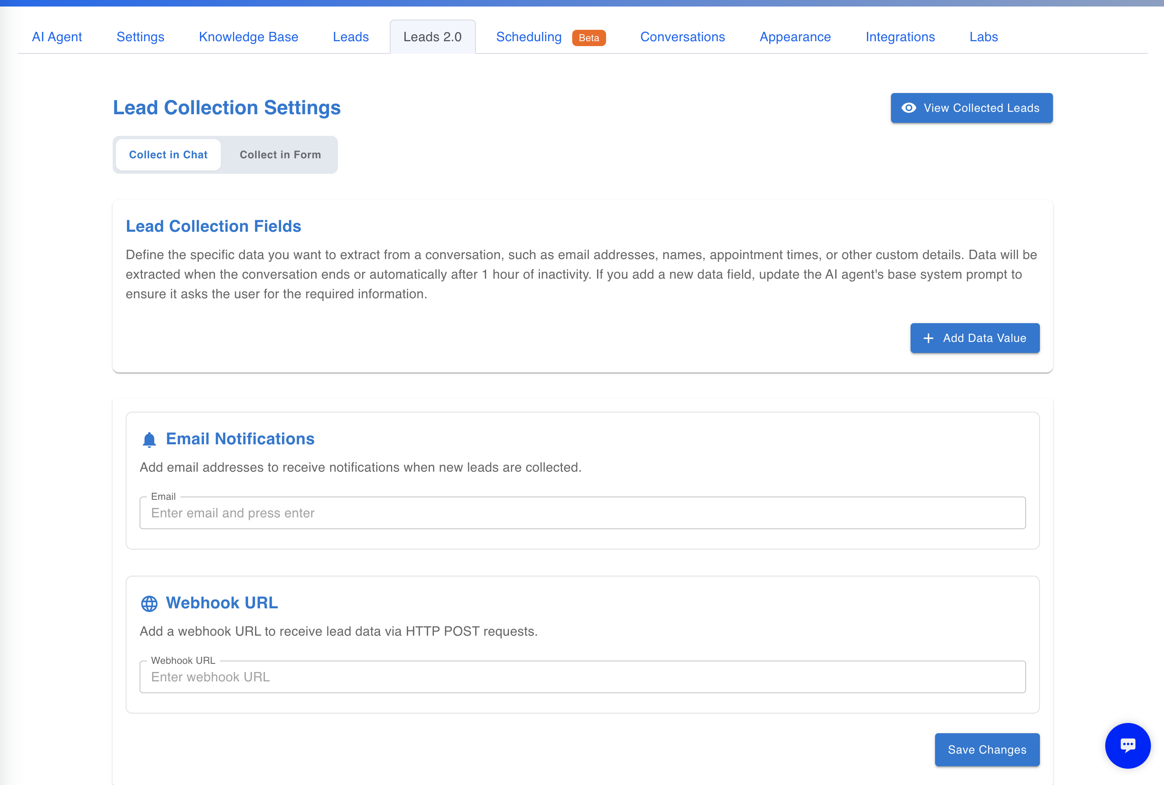Click the eye icon in View Collected Leads
The width and height of the screenshot is (1164, 785).
tap(909, 108)
